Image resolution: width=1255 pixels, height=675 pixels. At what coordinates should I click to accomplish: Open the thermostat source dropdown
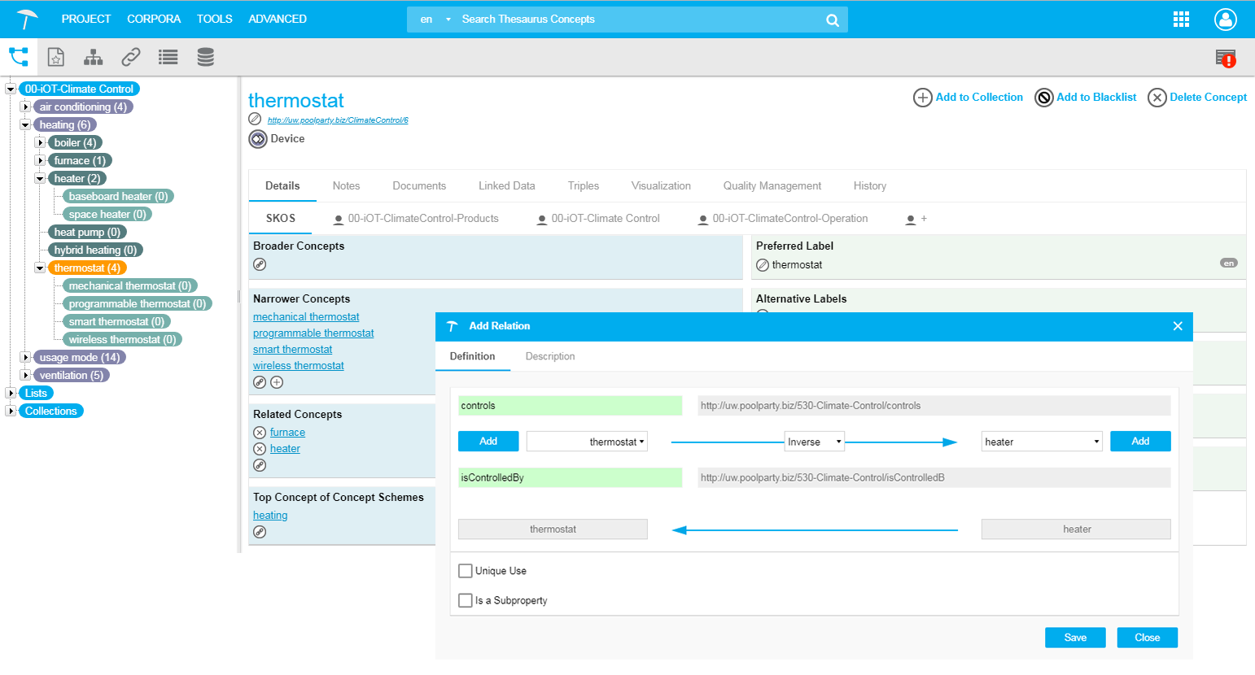587,442
